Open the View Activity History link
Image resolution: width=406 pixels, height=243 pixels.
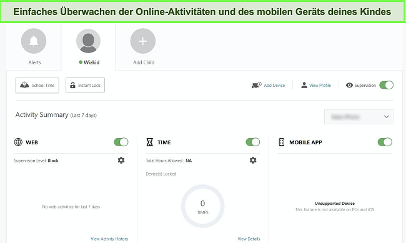click(109, 239)
